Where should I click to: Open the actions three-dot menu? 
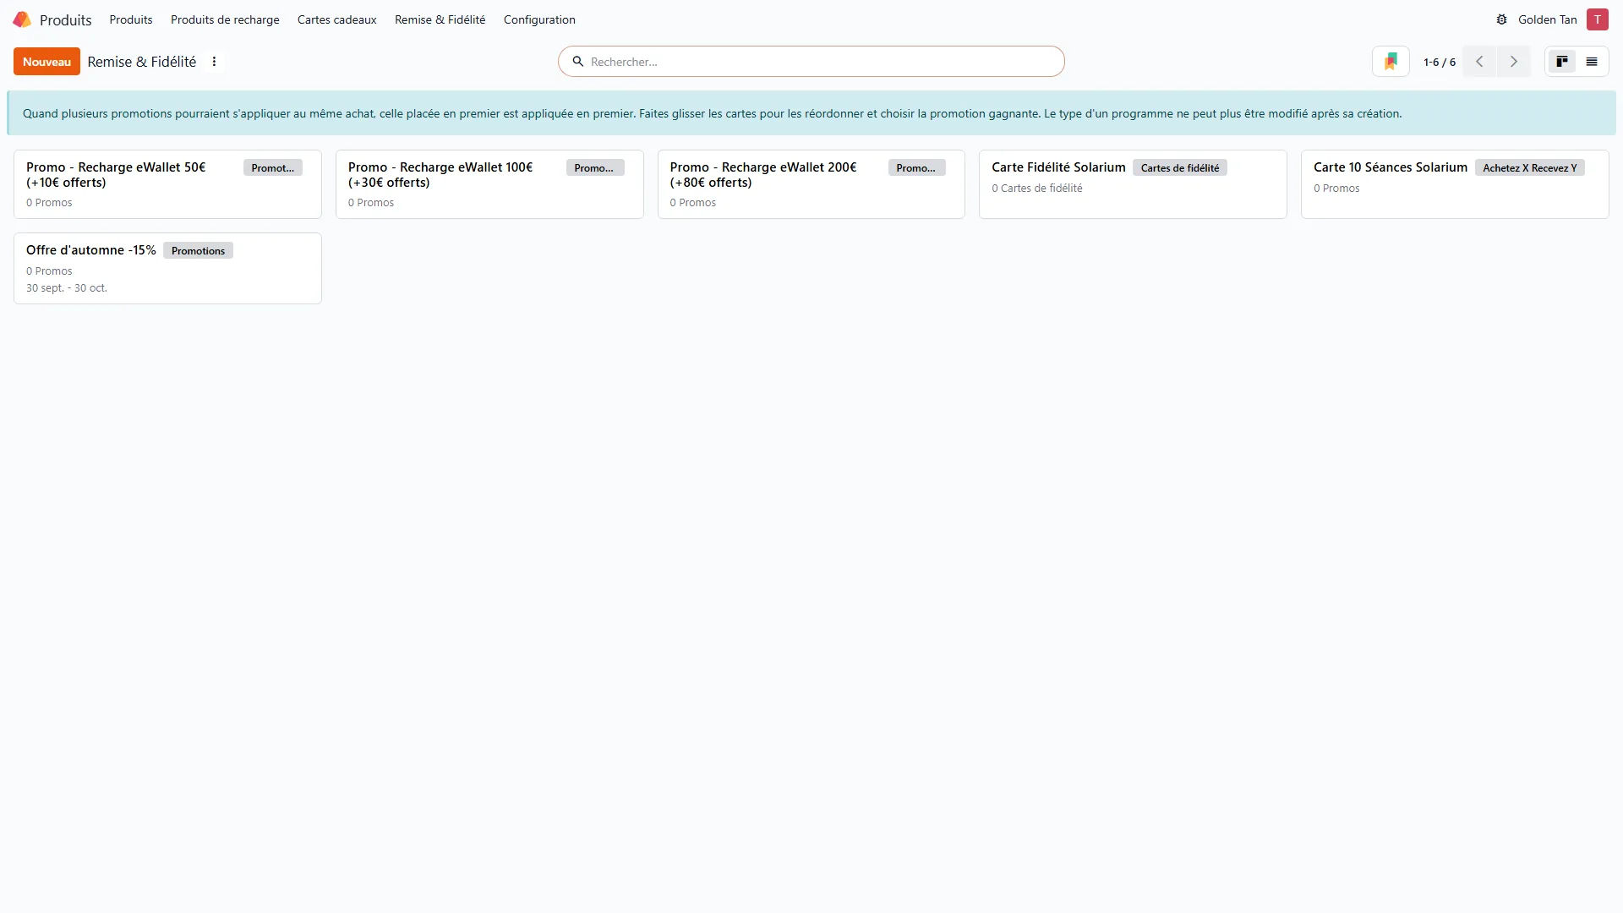(x=214, y=62)
